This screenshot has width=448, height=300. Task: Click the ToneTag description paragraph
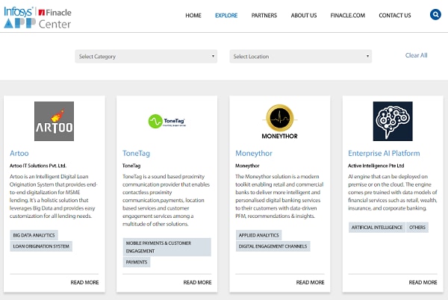point(167,200)
